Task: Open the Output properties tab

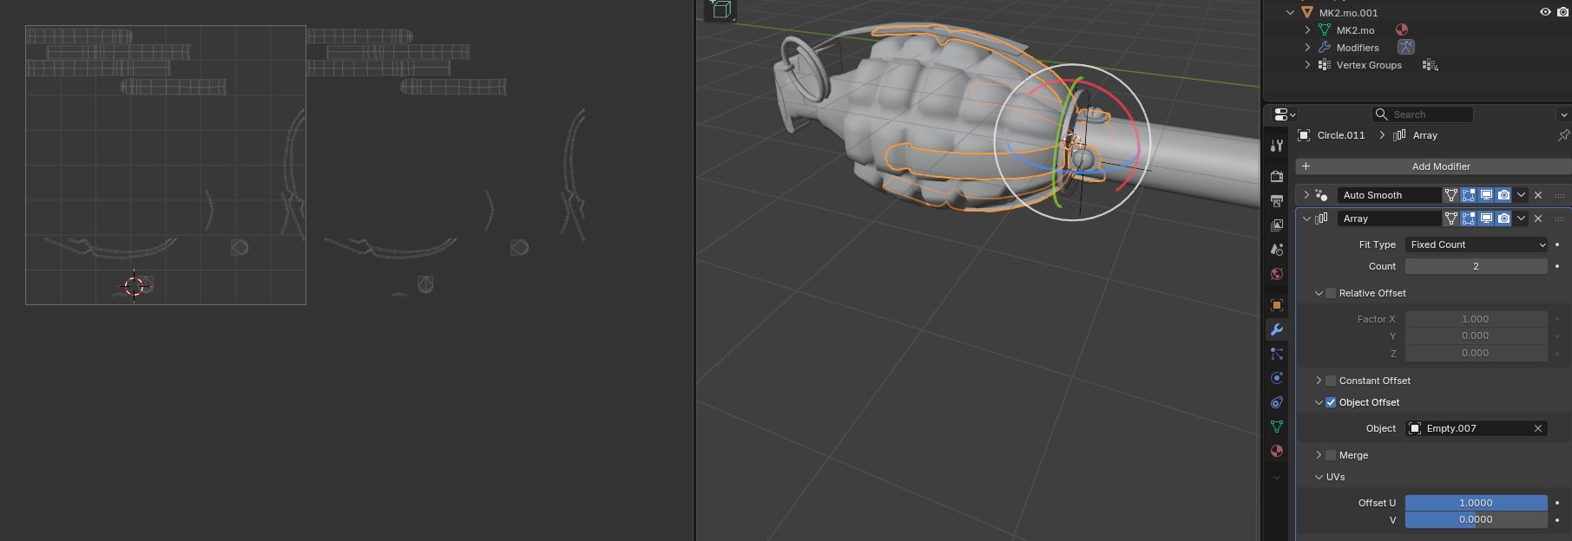Action: pyautogui.click(x=1276, y=201)
